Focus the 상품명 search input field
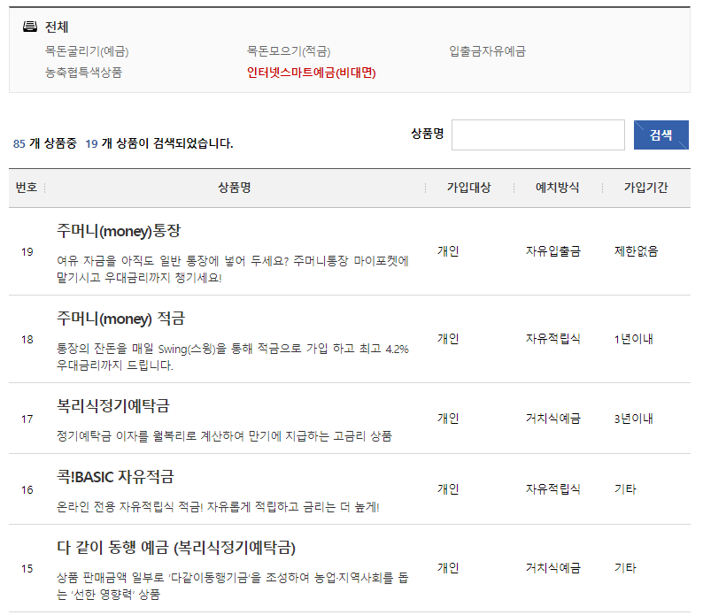This screenshot has height=615, width=703. click(x=538, y=135)
